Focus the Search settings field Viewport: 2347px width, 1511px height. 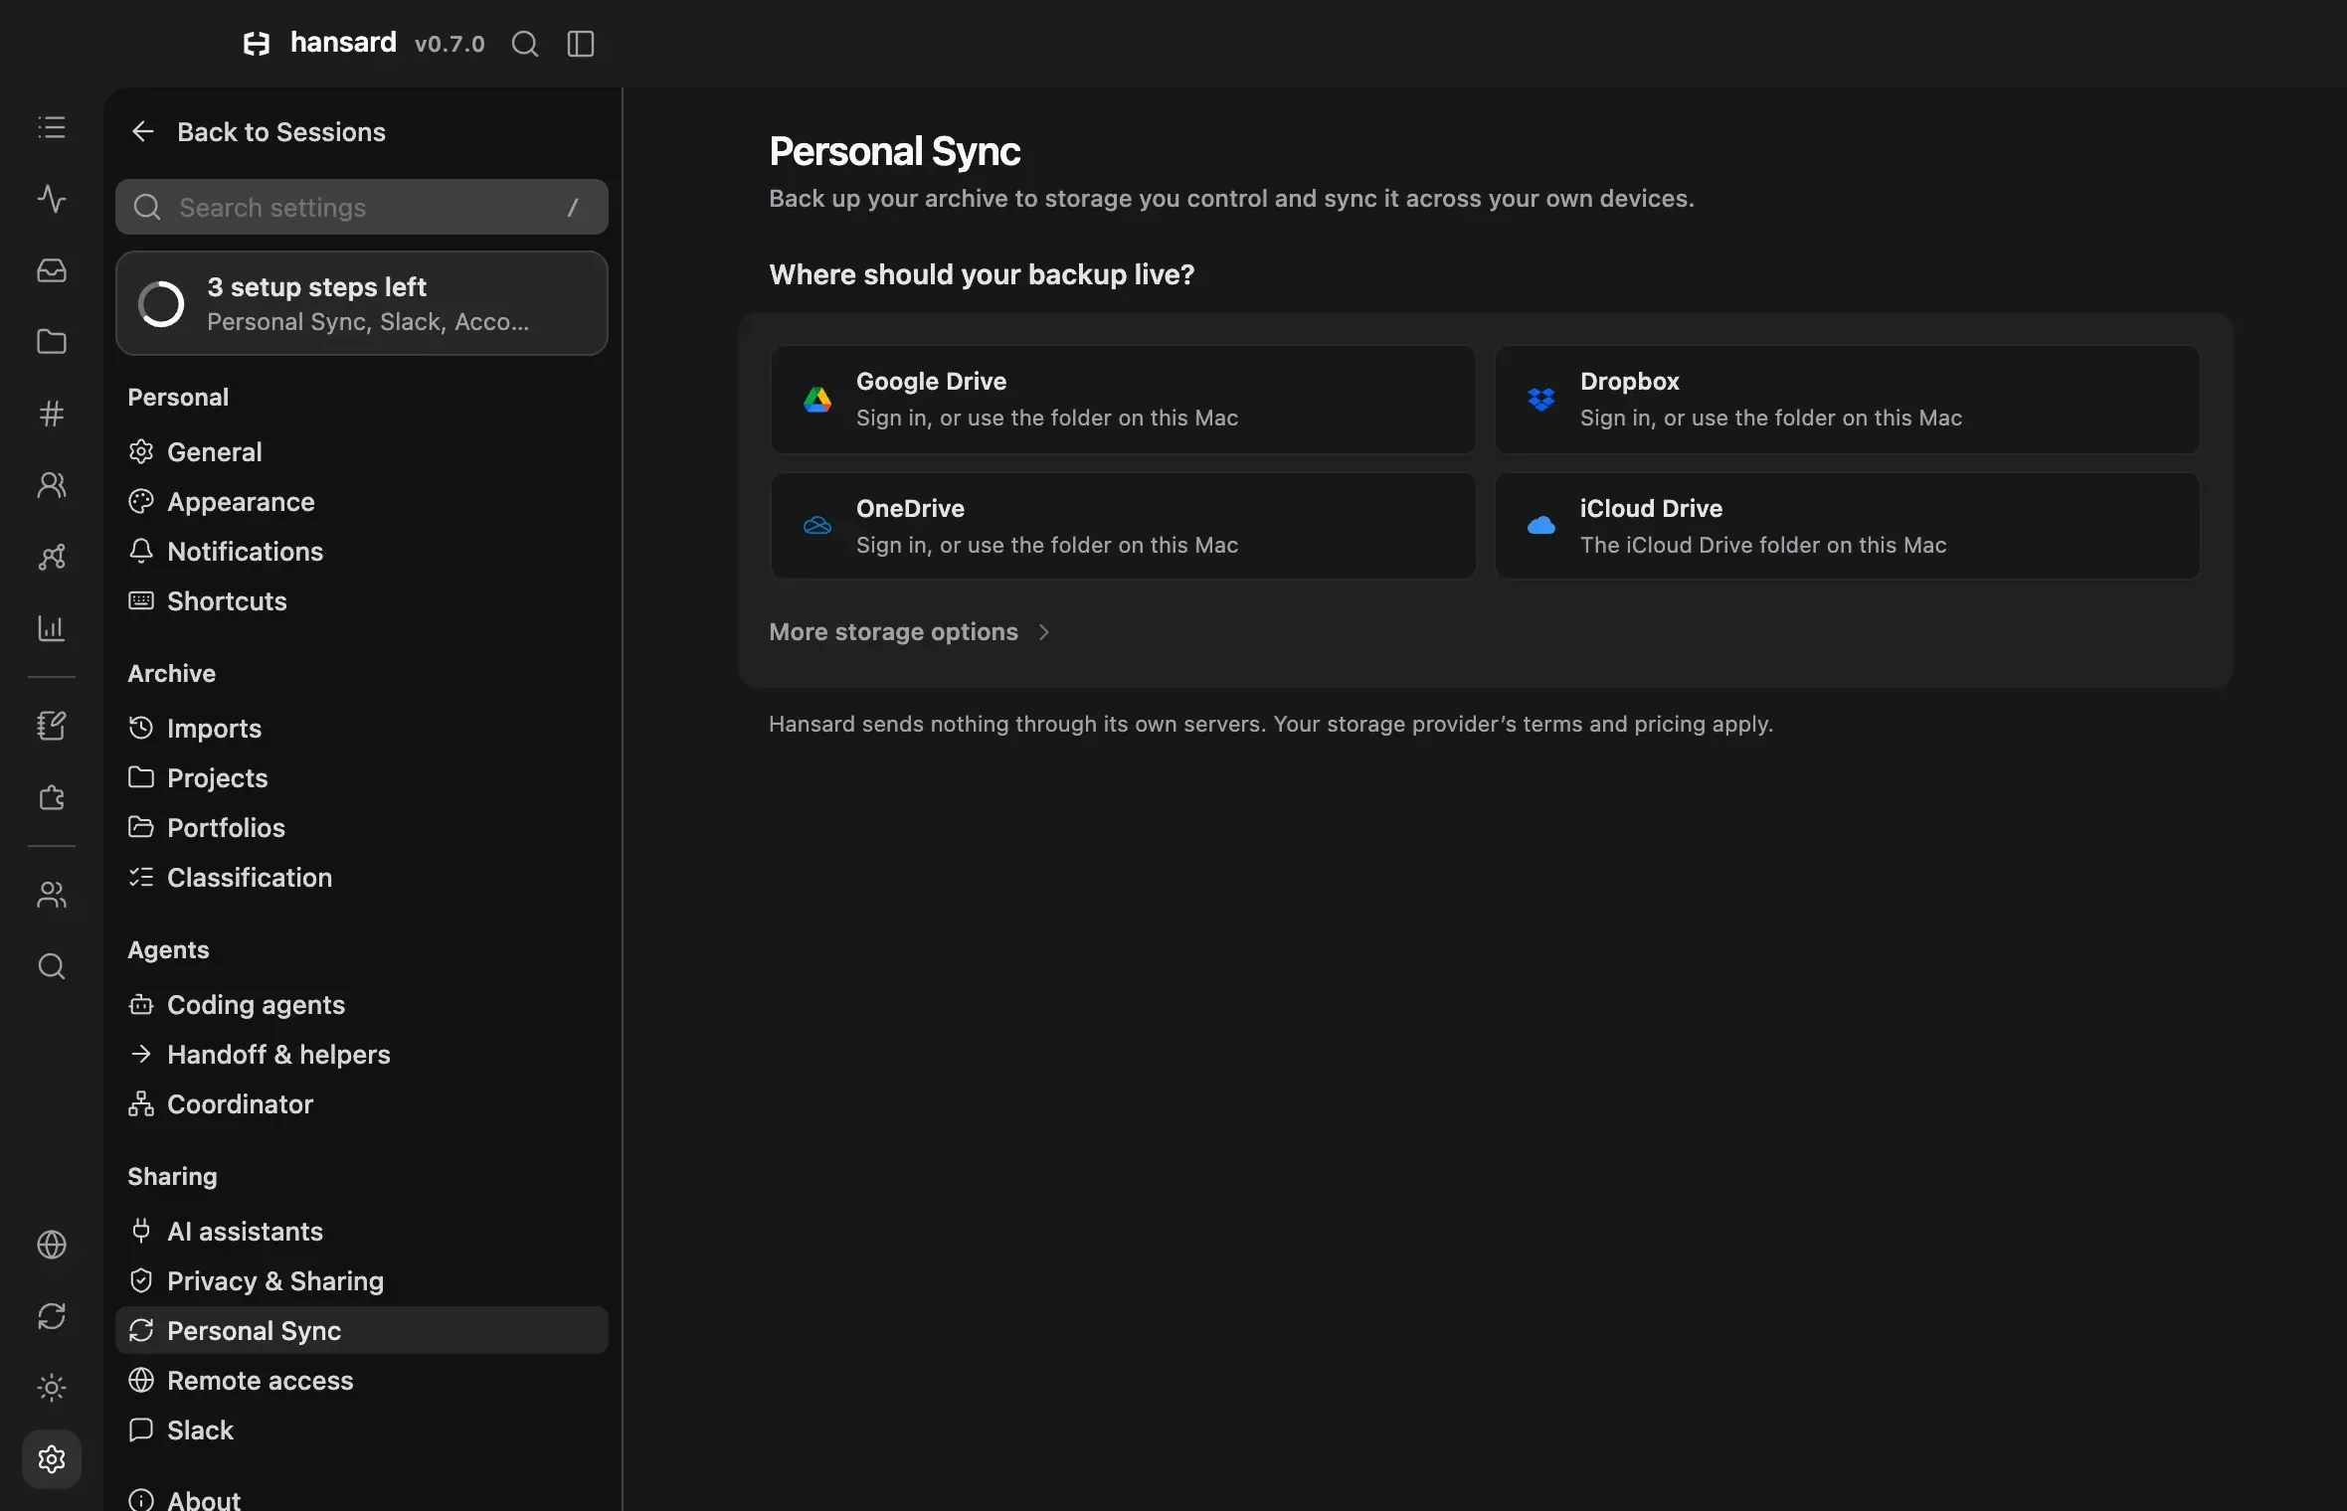pos(362,207)
